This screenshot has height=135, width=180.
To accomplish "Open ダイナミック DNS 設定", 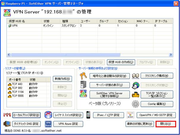I will pyautogui.click(x=26, y=124).
